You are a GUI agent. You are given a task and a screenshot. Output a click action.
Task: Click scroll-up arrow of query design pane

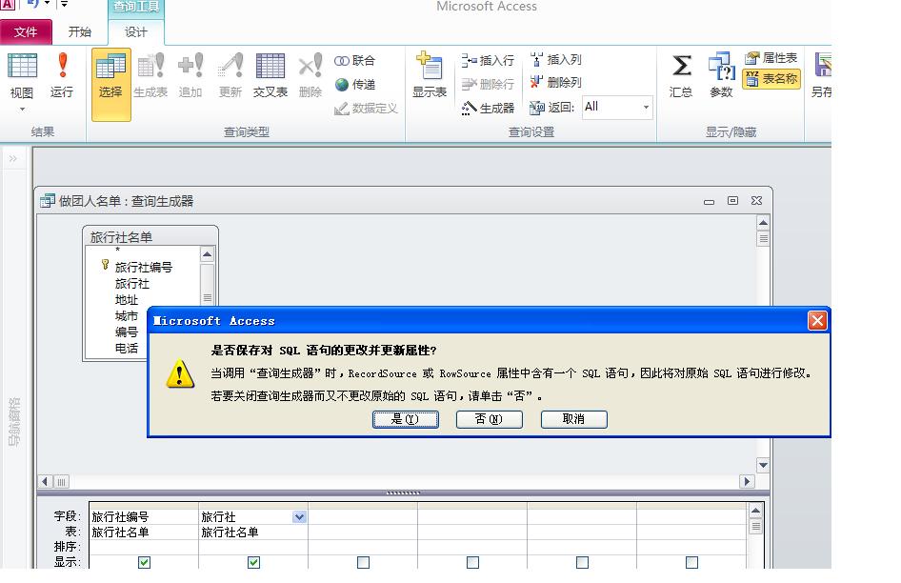(x=763, y=223)
